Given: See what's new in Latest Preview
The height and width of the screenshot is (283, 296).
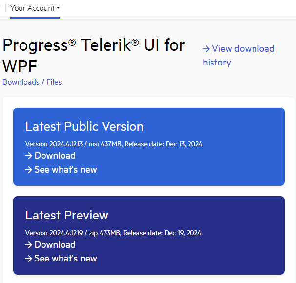Looking at the screenshot, I should (x=65, y=259).
